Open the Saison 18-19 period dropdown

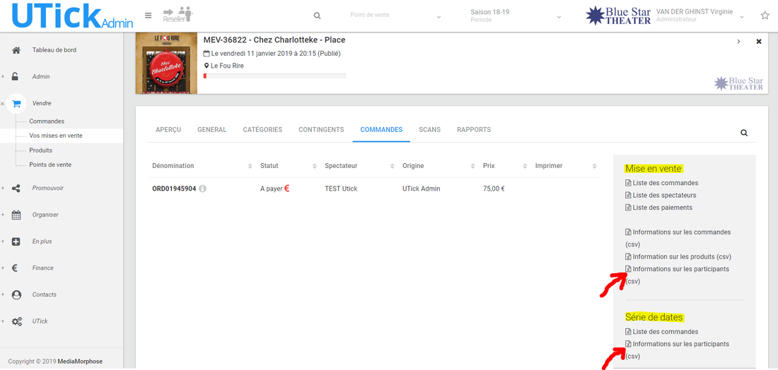click(x=516, y=16)
